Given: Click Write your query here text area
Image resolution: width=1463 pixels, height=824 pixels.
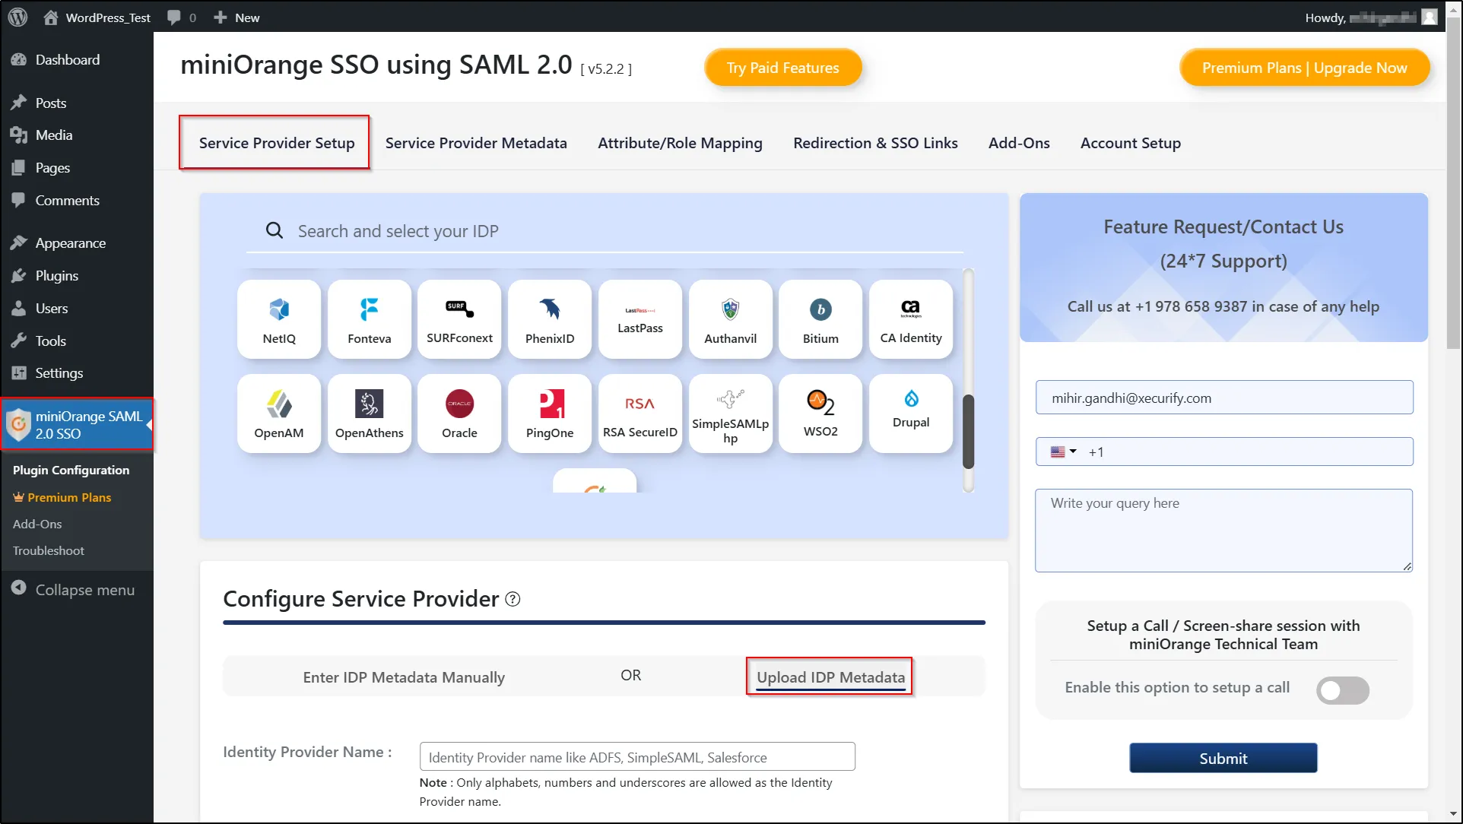Looking at the screenshot, I should point(1223,530).
